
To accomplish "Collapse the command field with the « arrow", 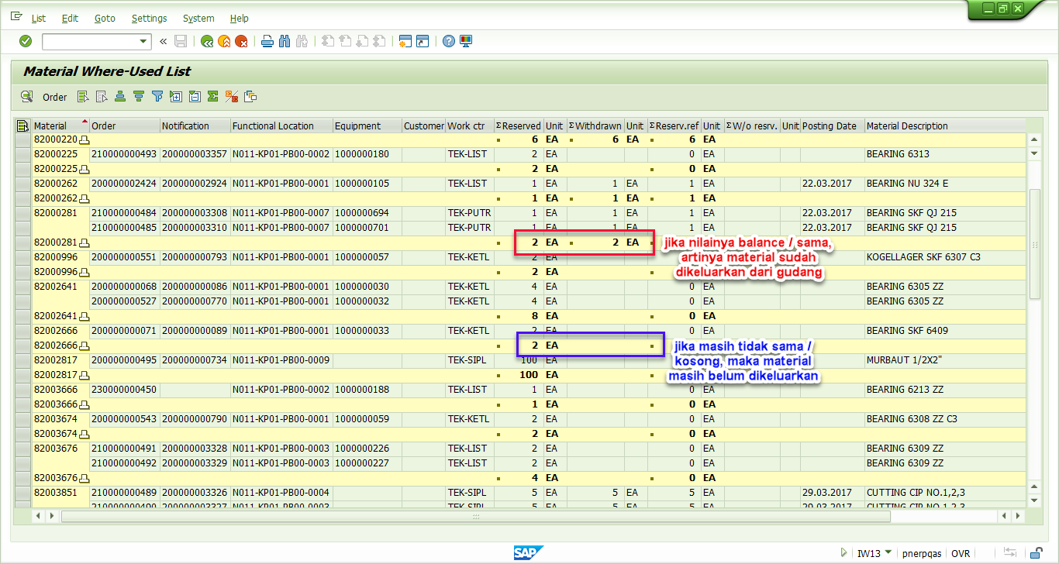I will pyautogui.click(x=163, y=41).
